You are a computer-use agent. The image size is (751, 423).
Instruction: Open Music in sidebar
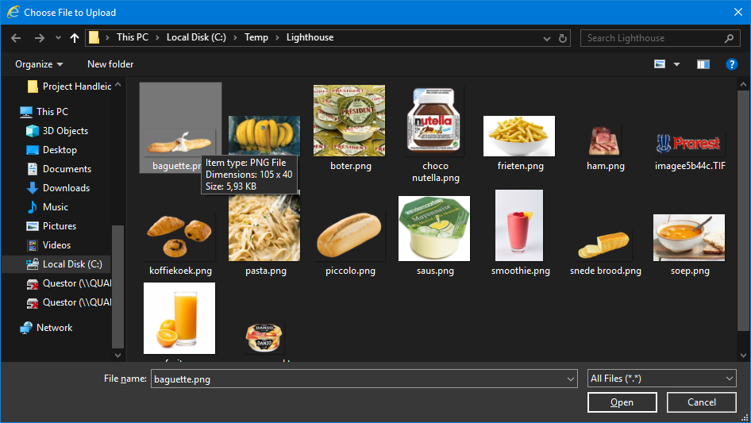[x=47, y=207]
